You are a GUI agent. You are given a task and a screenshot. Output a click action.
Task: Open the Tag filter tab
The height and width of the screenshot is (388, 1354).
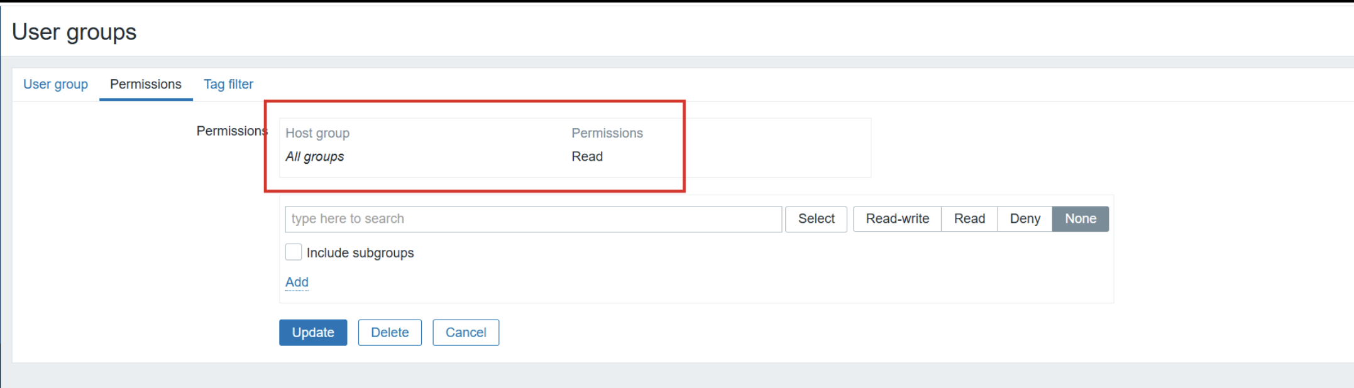pyautogui.click(x=228, y=84)
